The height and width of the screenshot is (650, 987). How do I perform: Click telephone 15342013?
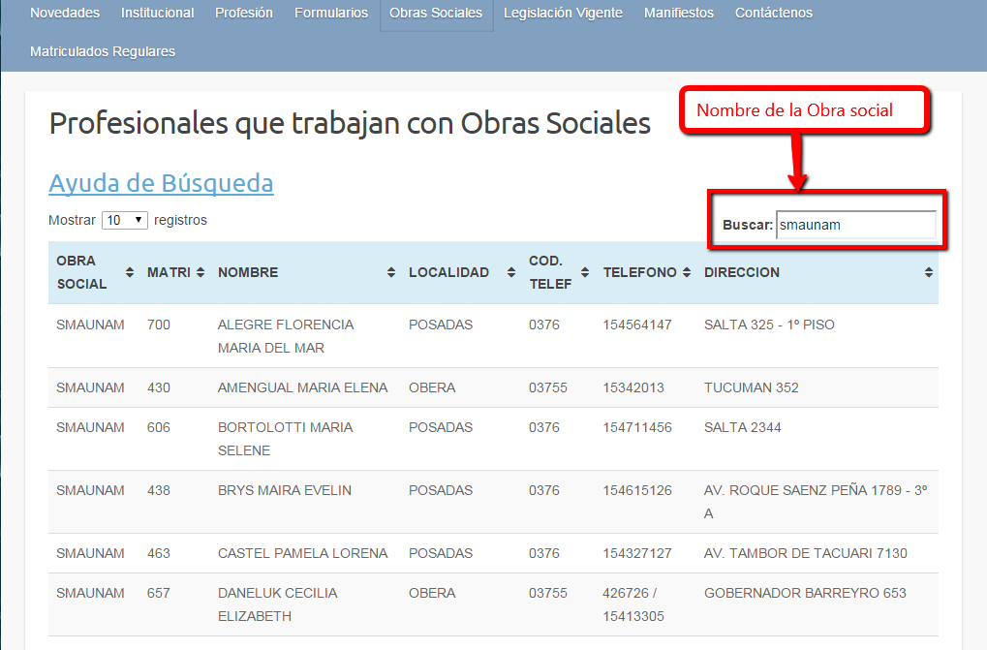tap(633, 387)
